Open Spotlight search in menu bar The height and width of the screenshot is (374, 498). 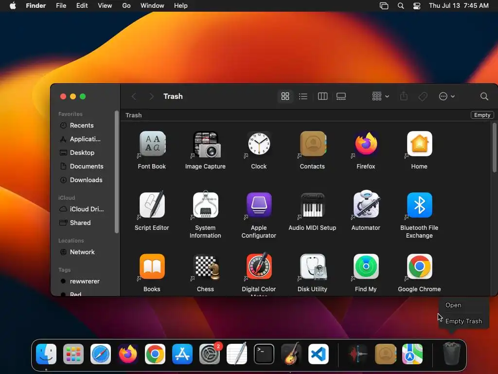click(x=401, y=6)
